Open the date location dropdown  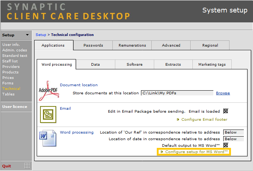tap(234, 139)
